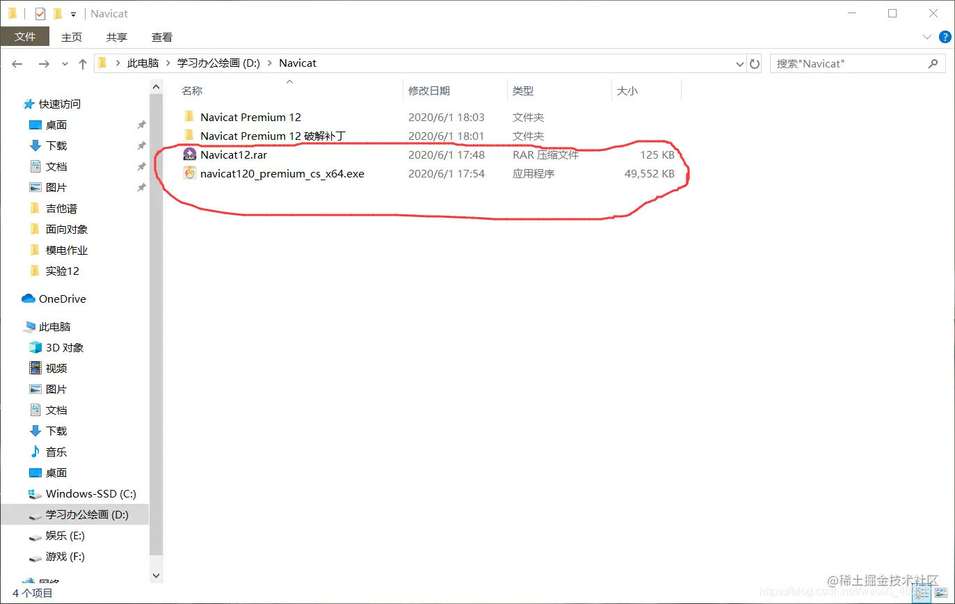Click the pin icon beside 桌面
This screenshot has height=604, width=955.
click(141, 125)
